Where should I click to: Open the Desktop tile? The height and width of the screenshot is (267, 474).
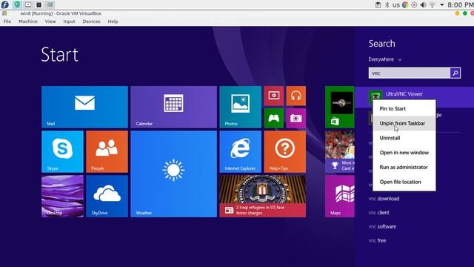[62, 196]
